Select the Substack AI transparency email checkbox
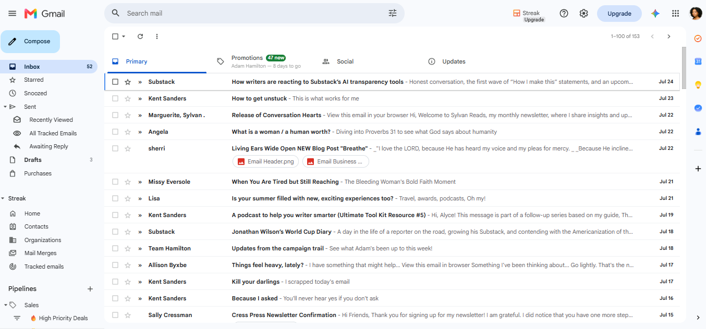 [115, 82]
